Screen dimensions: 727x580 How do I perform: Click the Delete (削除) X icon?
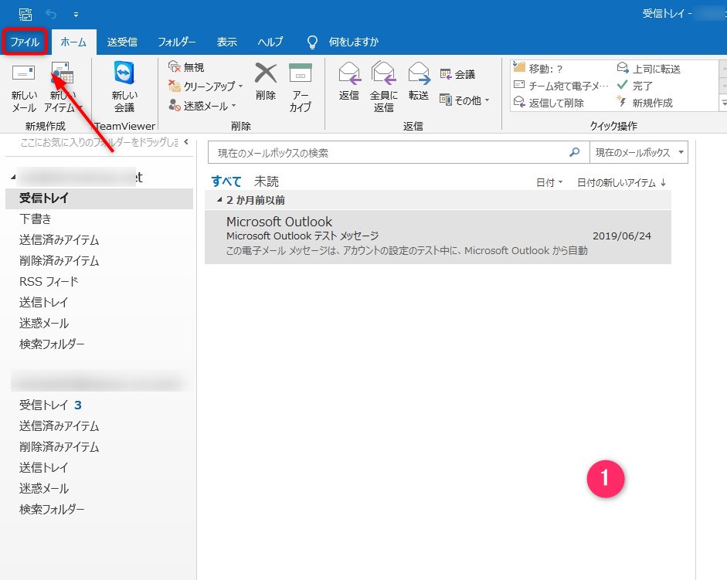point(265,74)
